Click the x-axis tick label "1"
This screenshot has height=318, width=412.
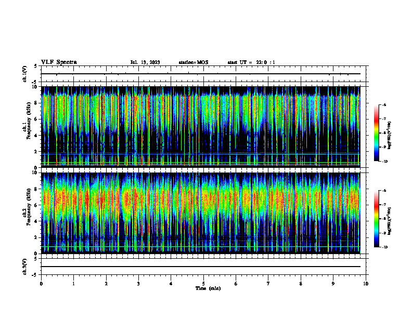[74, 284]
